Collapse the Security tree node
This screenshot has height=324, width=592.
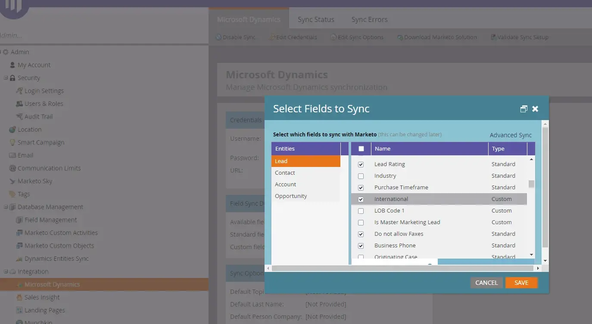coord(6,78)
